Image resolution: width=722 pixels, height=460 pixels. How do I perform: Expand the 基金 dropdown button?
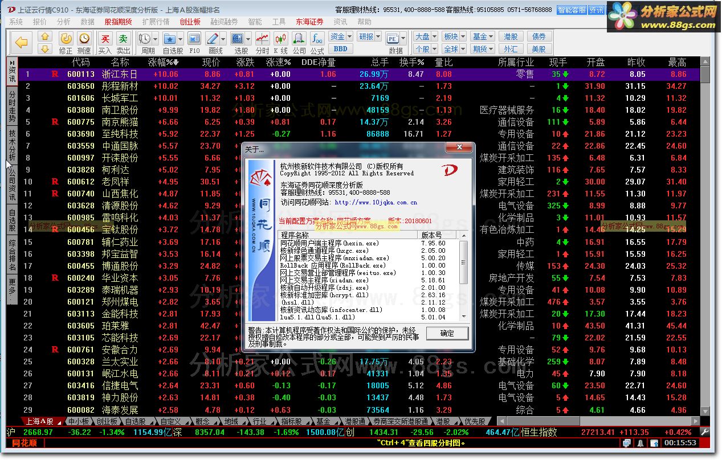[483, 36]
